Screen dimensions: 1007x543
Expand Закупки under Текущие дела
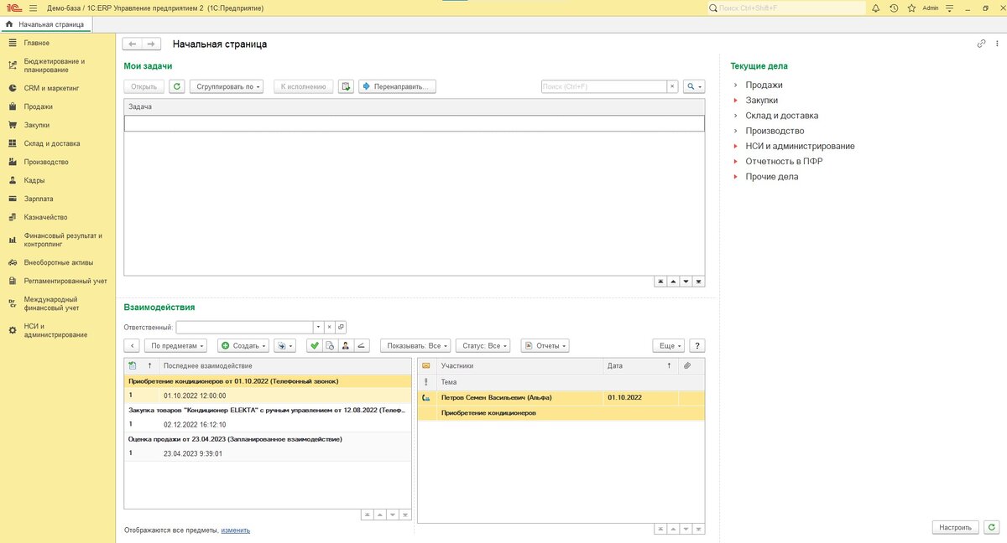[x=736, y=100]
